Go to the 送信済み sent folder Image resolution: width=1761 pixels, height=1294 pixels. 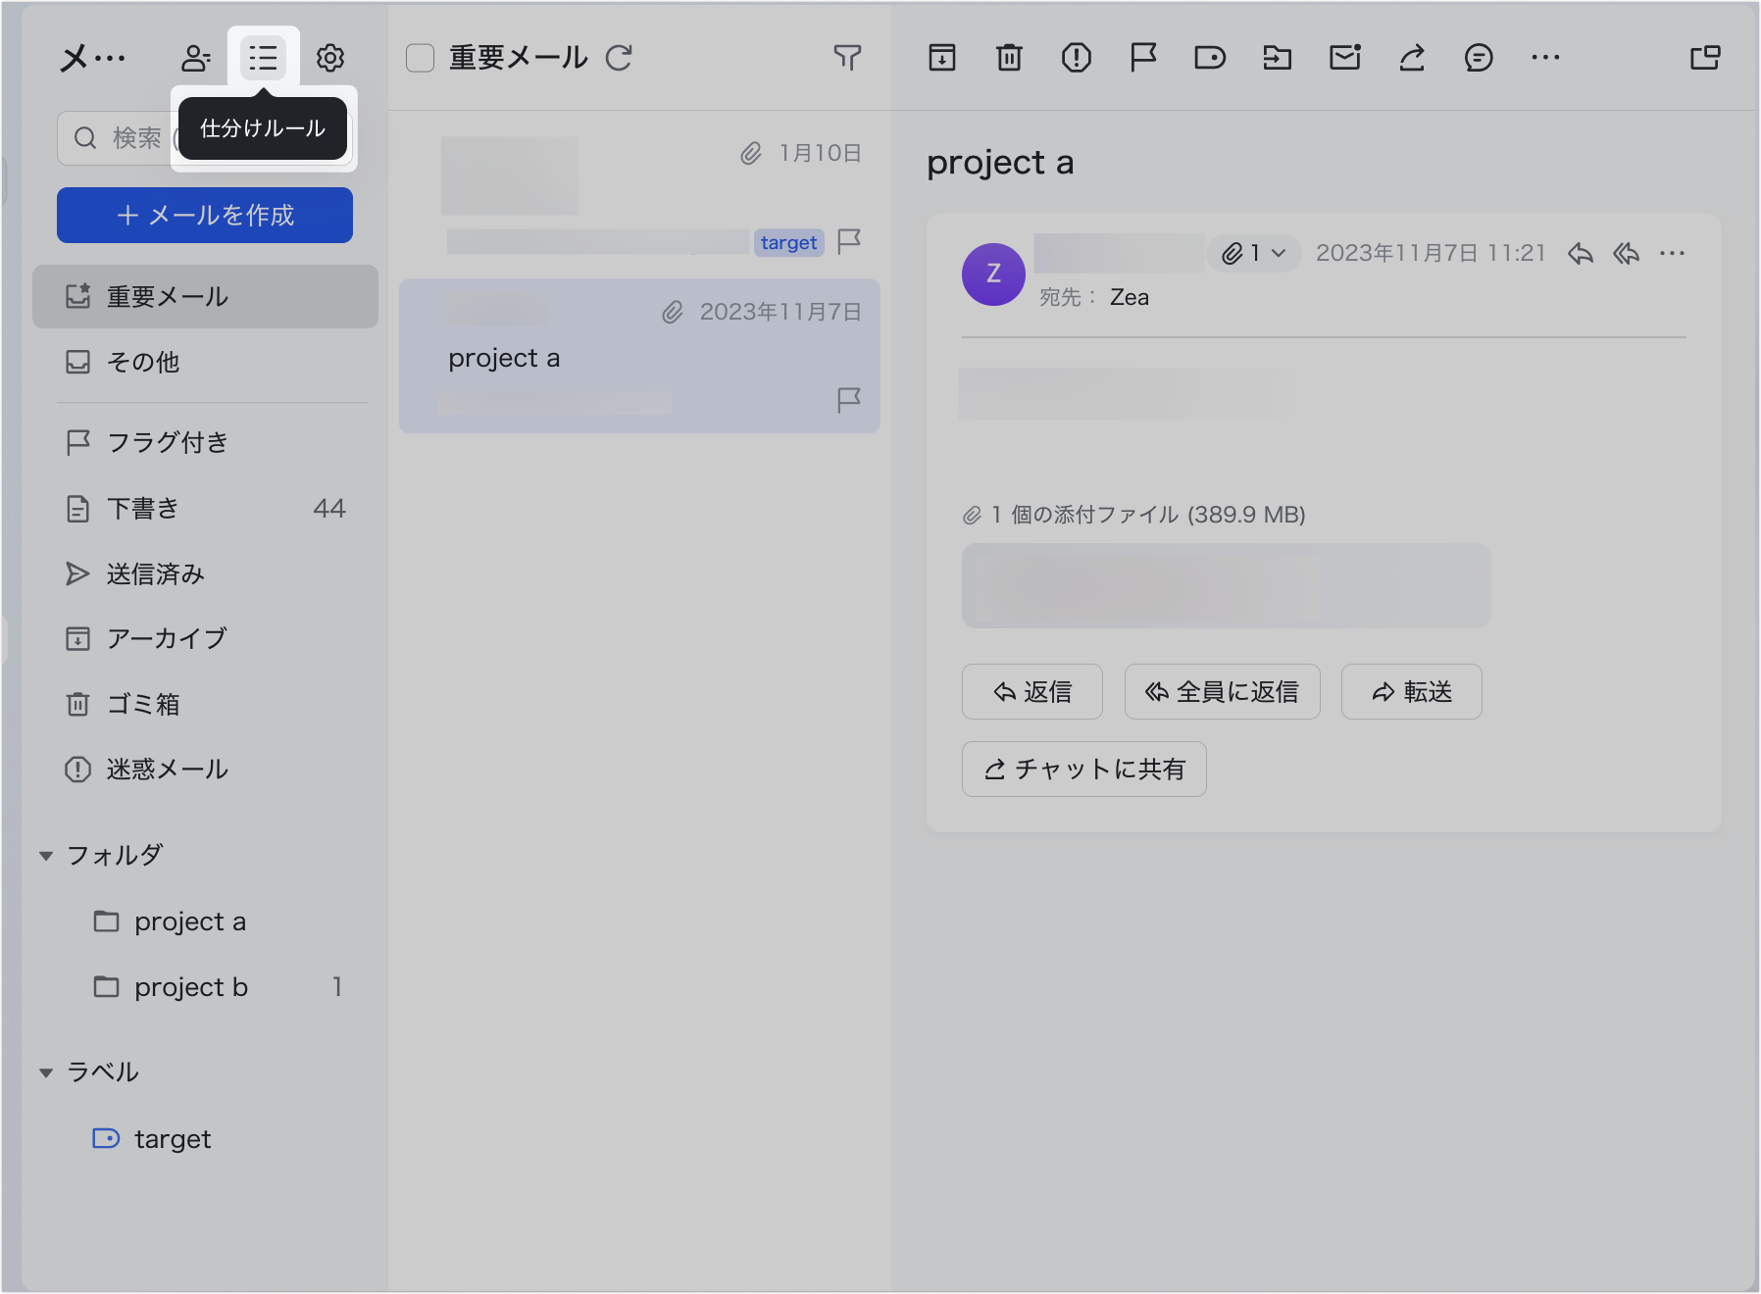point(155,573)
